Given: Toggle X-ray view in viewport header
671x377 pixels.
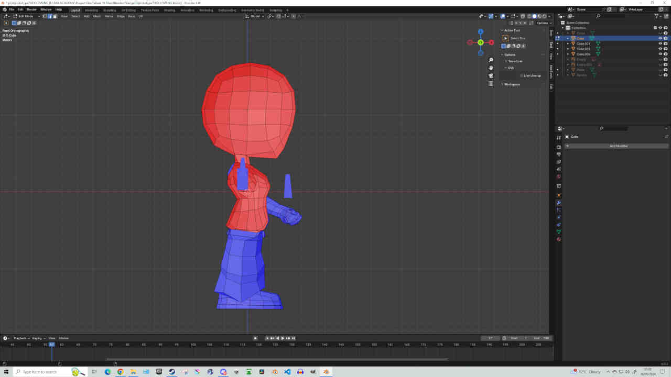Looking at the screenshot, I should [x=523, y=16].
